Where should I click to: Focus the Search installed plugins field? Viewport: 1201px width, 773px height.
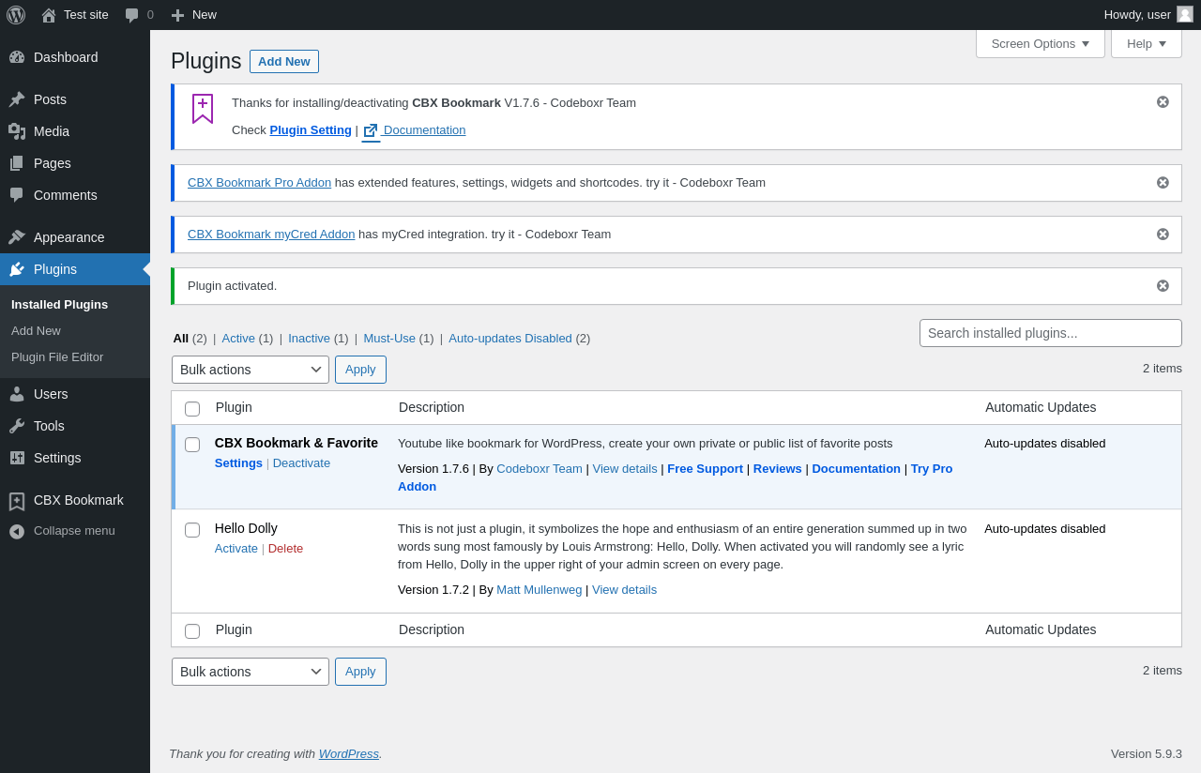coord(1050,333)
